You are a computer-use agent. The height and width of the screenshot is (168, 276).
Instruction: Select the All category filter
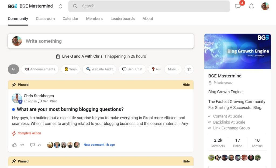point(13,69)
